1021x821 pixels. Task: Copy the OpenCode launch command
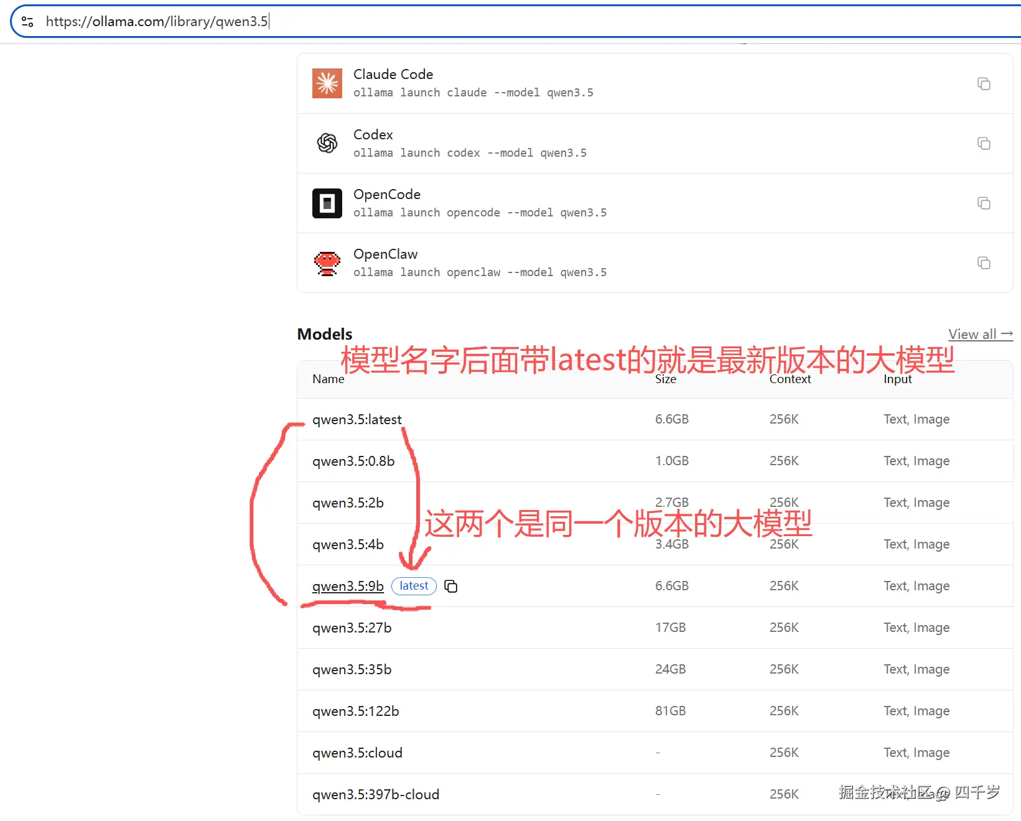tap(984, 203)
